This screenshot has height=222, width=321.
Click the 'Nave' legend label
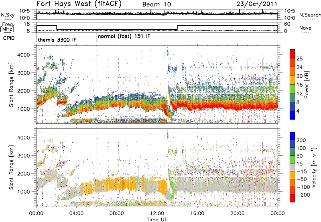[305, 28]
